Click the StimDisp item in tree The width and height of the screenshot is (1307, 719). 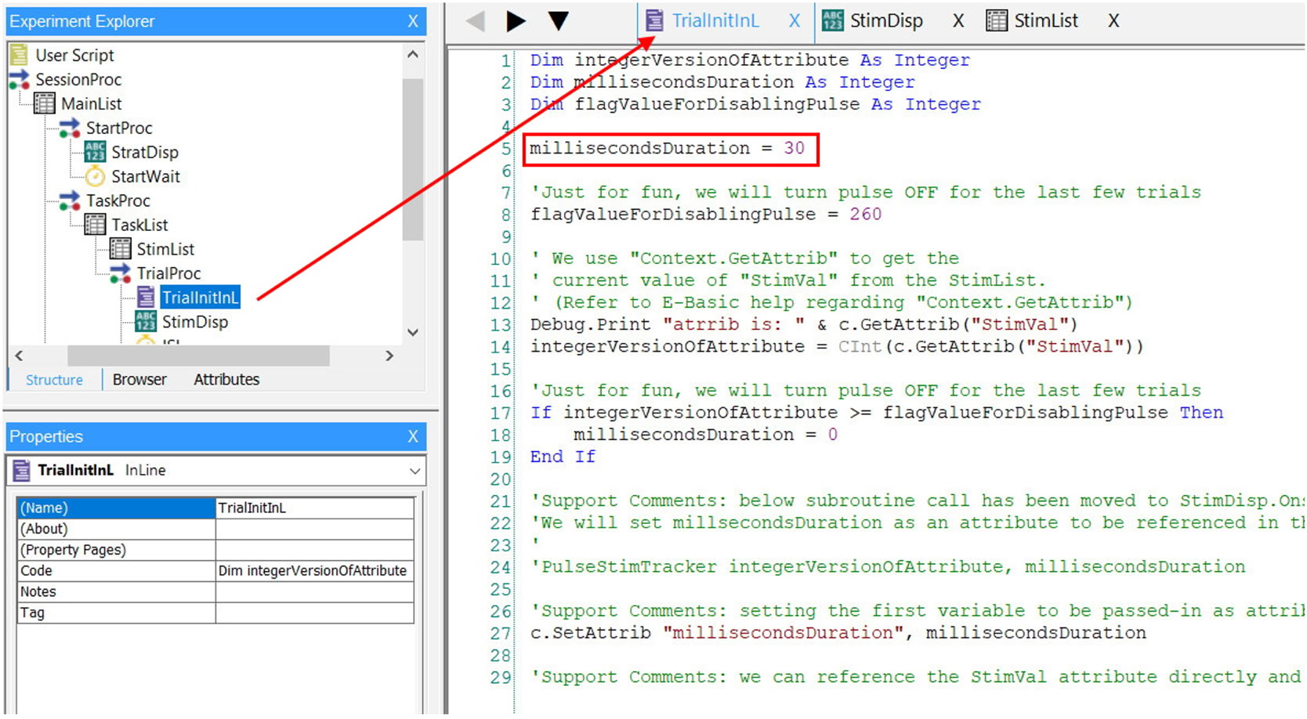[x=194, y=322]
